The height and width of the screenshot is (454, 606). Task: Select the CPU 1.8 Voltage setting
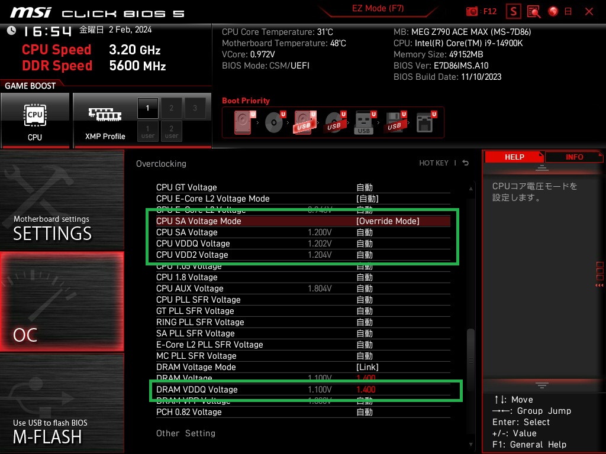coord(303,277)
